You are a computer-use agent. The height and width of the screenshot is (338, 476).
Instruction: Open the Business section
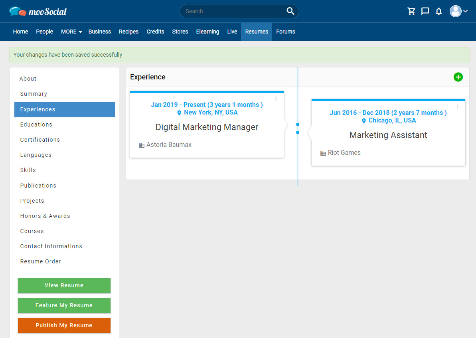point(100,32)
